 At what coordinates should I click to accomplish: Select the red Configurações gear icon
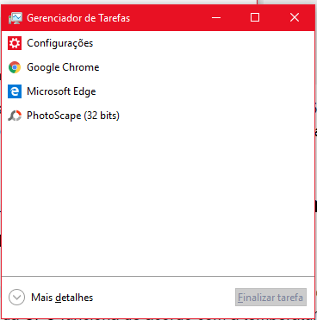15,43
